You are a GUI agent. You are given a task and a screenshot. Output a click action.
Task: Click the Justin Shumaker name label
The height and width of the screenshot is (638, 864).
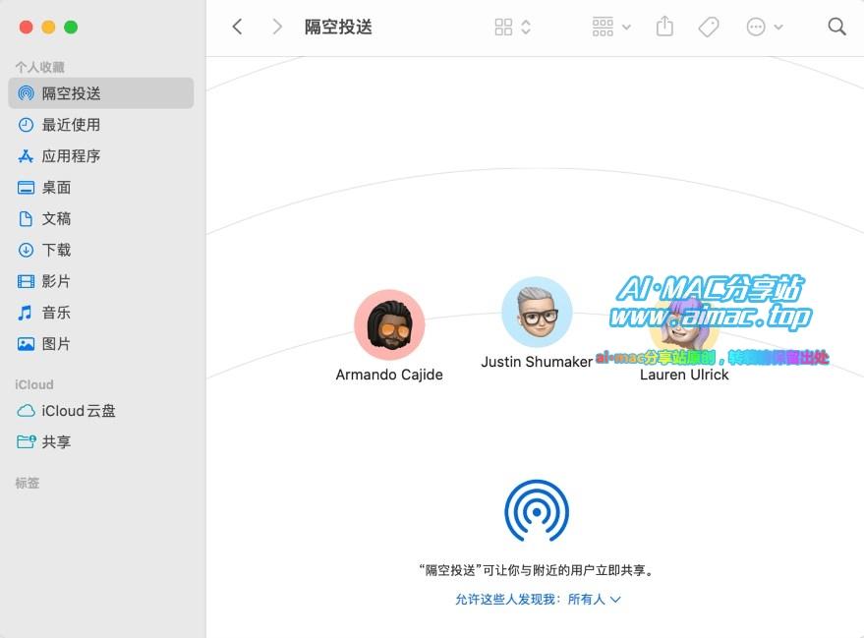537,362
